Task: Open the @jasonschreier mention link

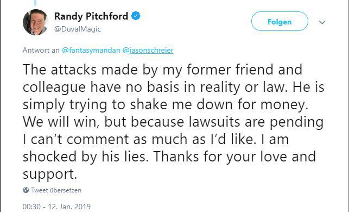Action: (148, 50)
